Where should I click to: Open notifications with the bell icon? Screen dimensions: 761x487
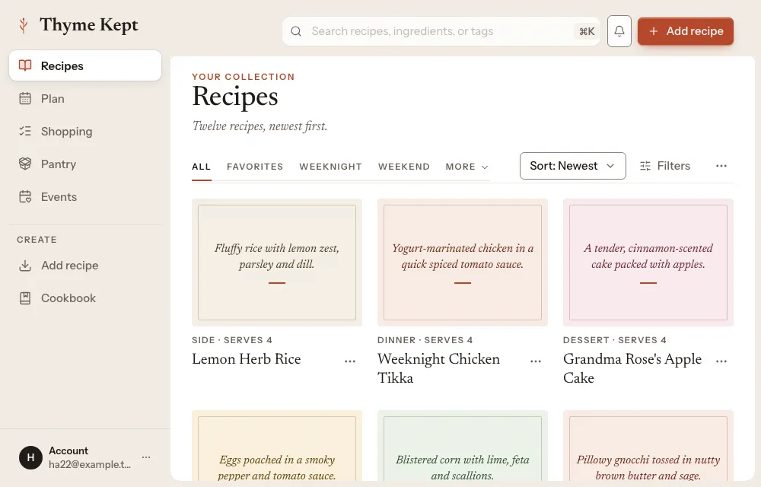click(x=619, y=31)
